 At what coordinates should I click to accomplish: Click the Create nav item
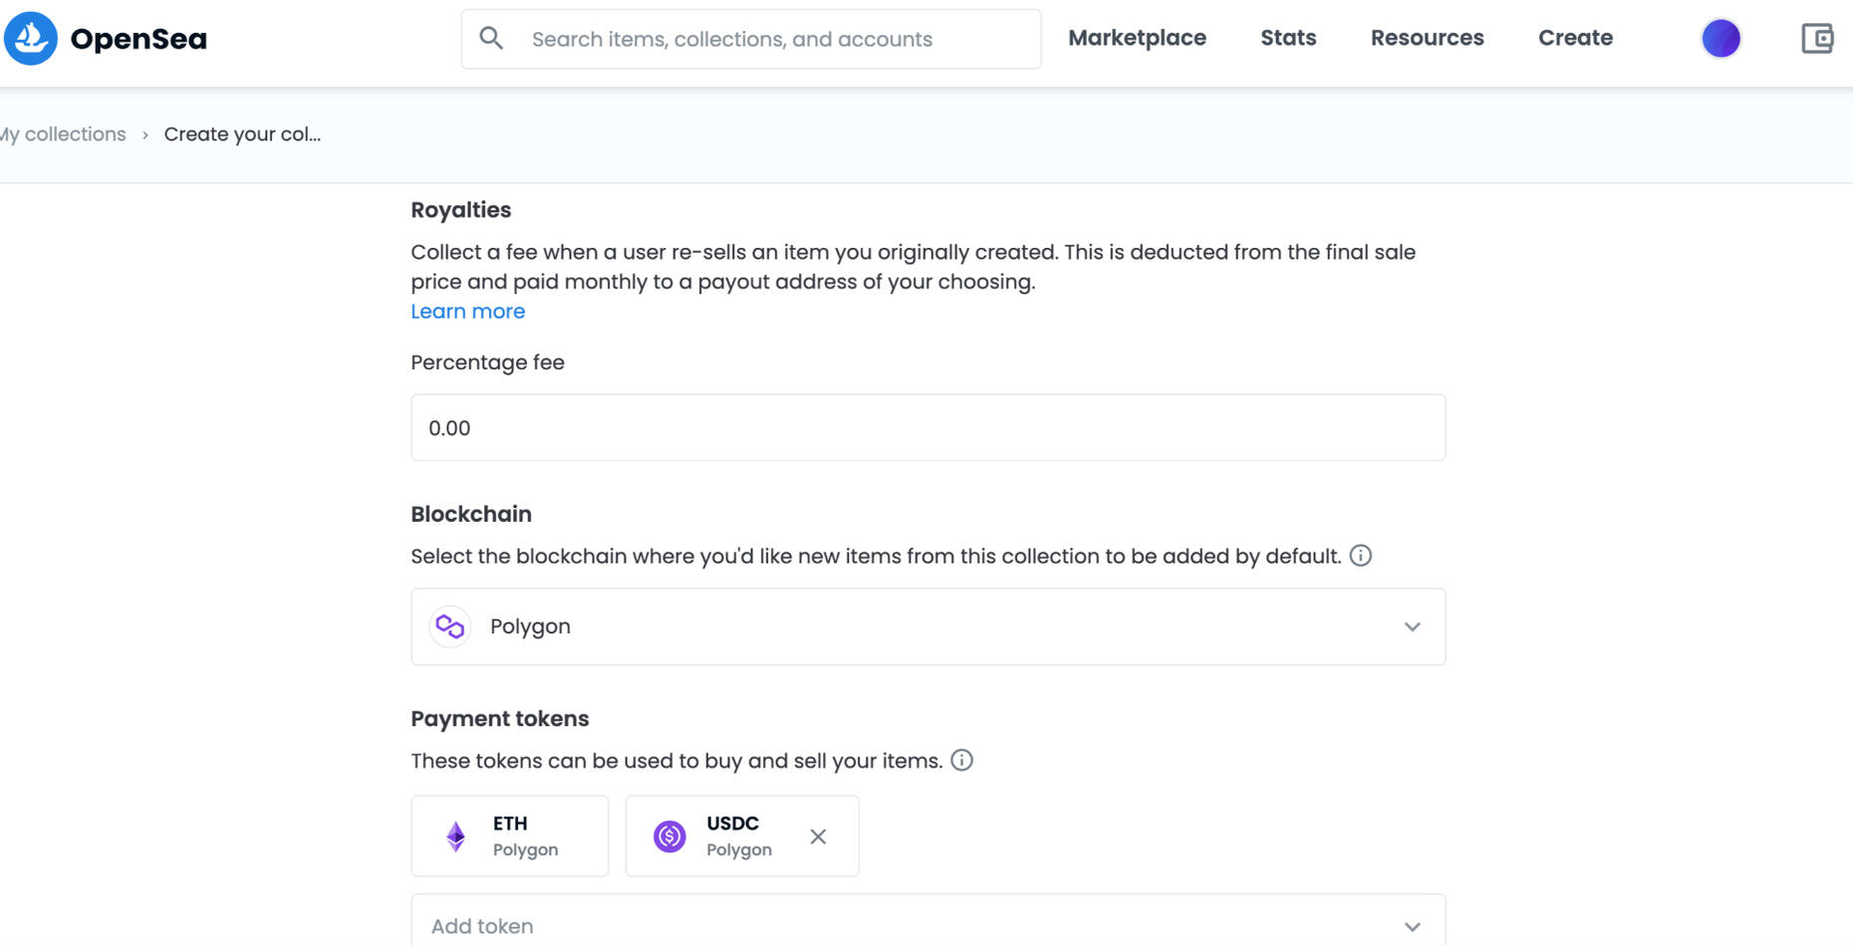(x=1575, y=38)
